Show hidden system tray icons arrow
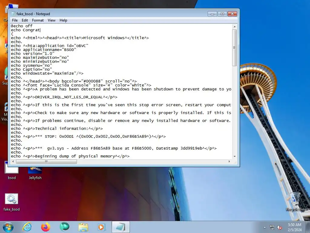 click(x=265, y=227)
